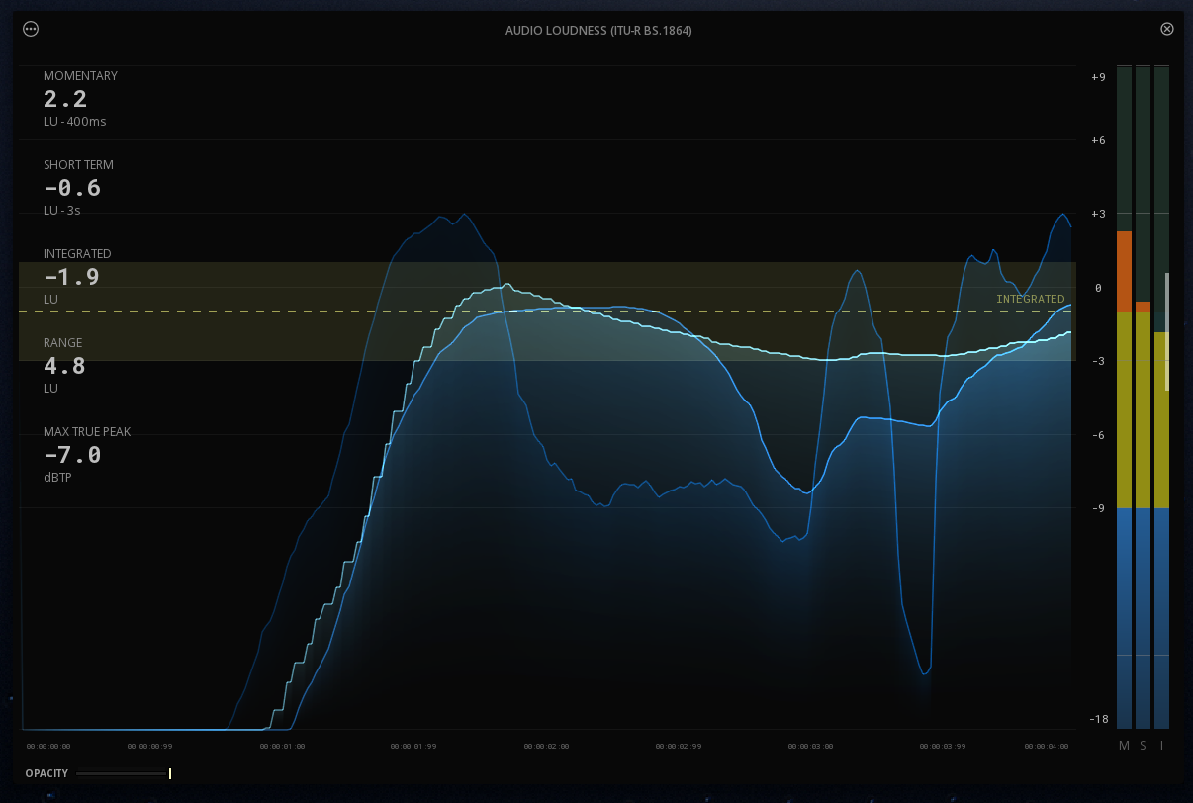Click the I label under the meters
This screenshot has width=1193, height=803.
[x=1161, y=745]
